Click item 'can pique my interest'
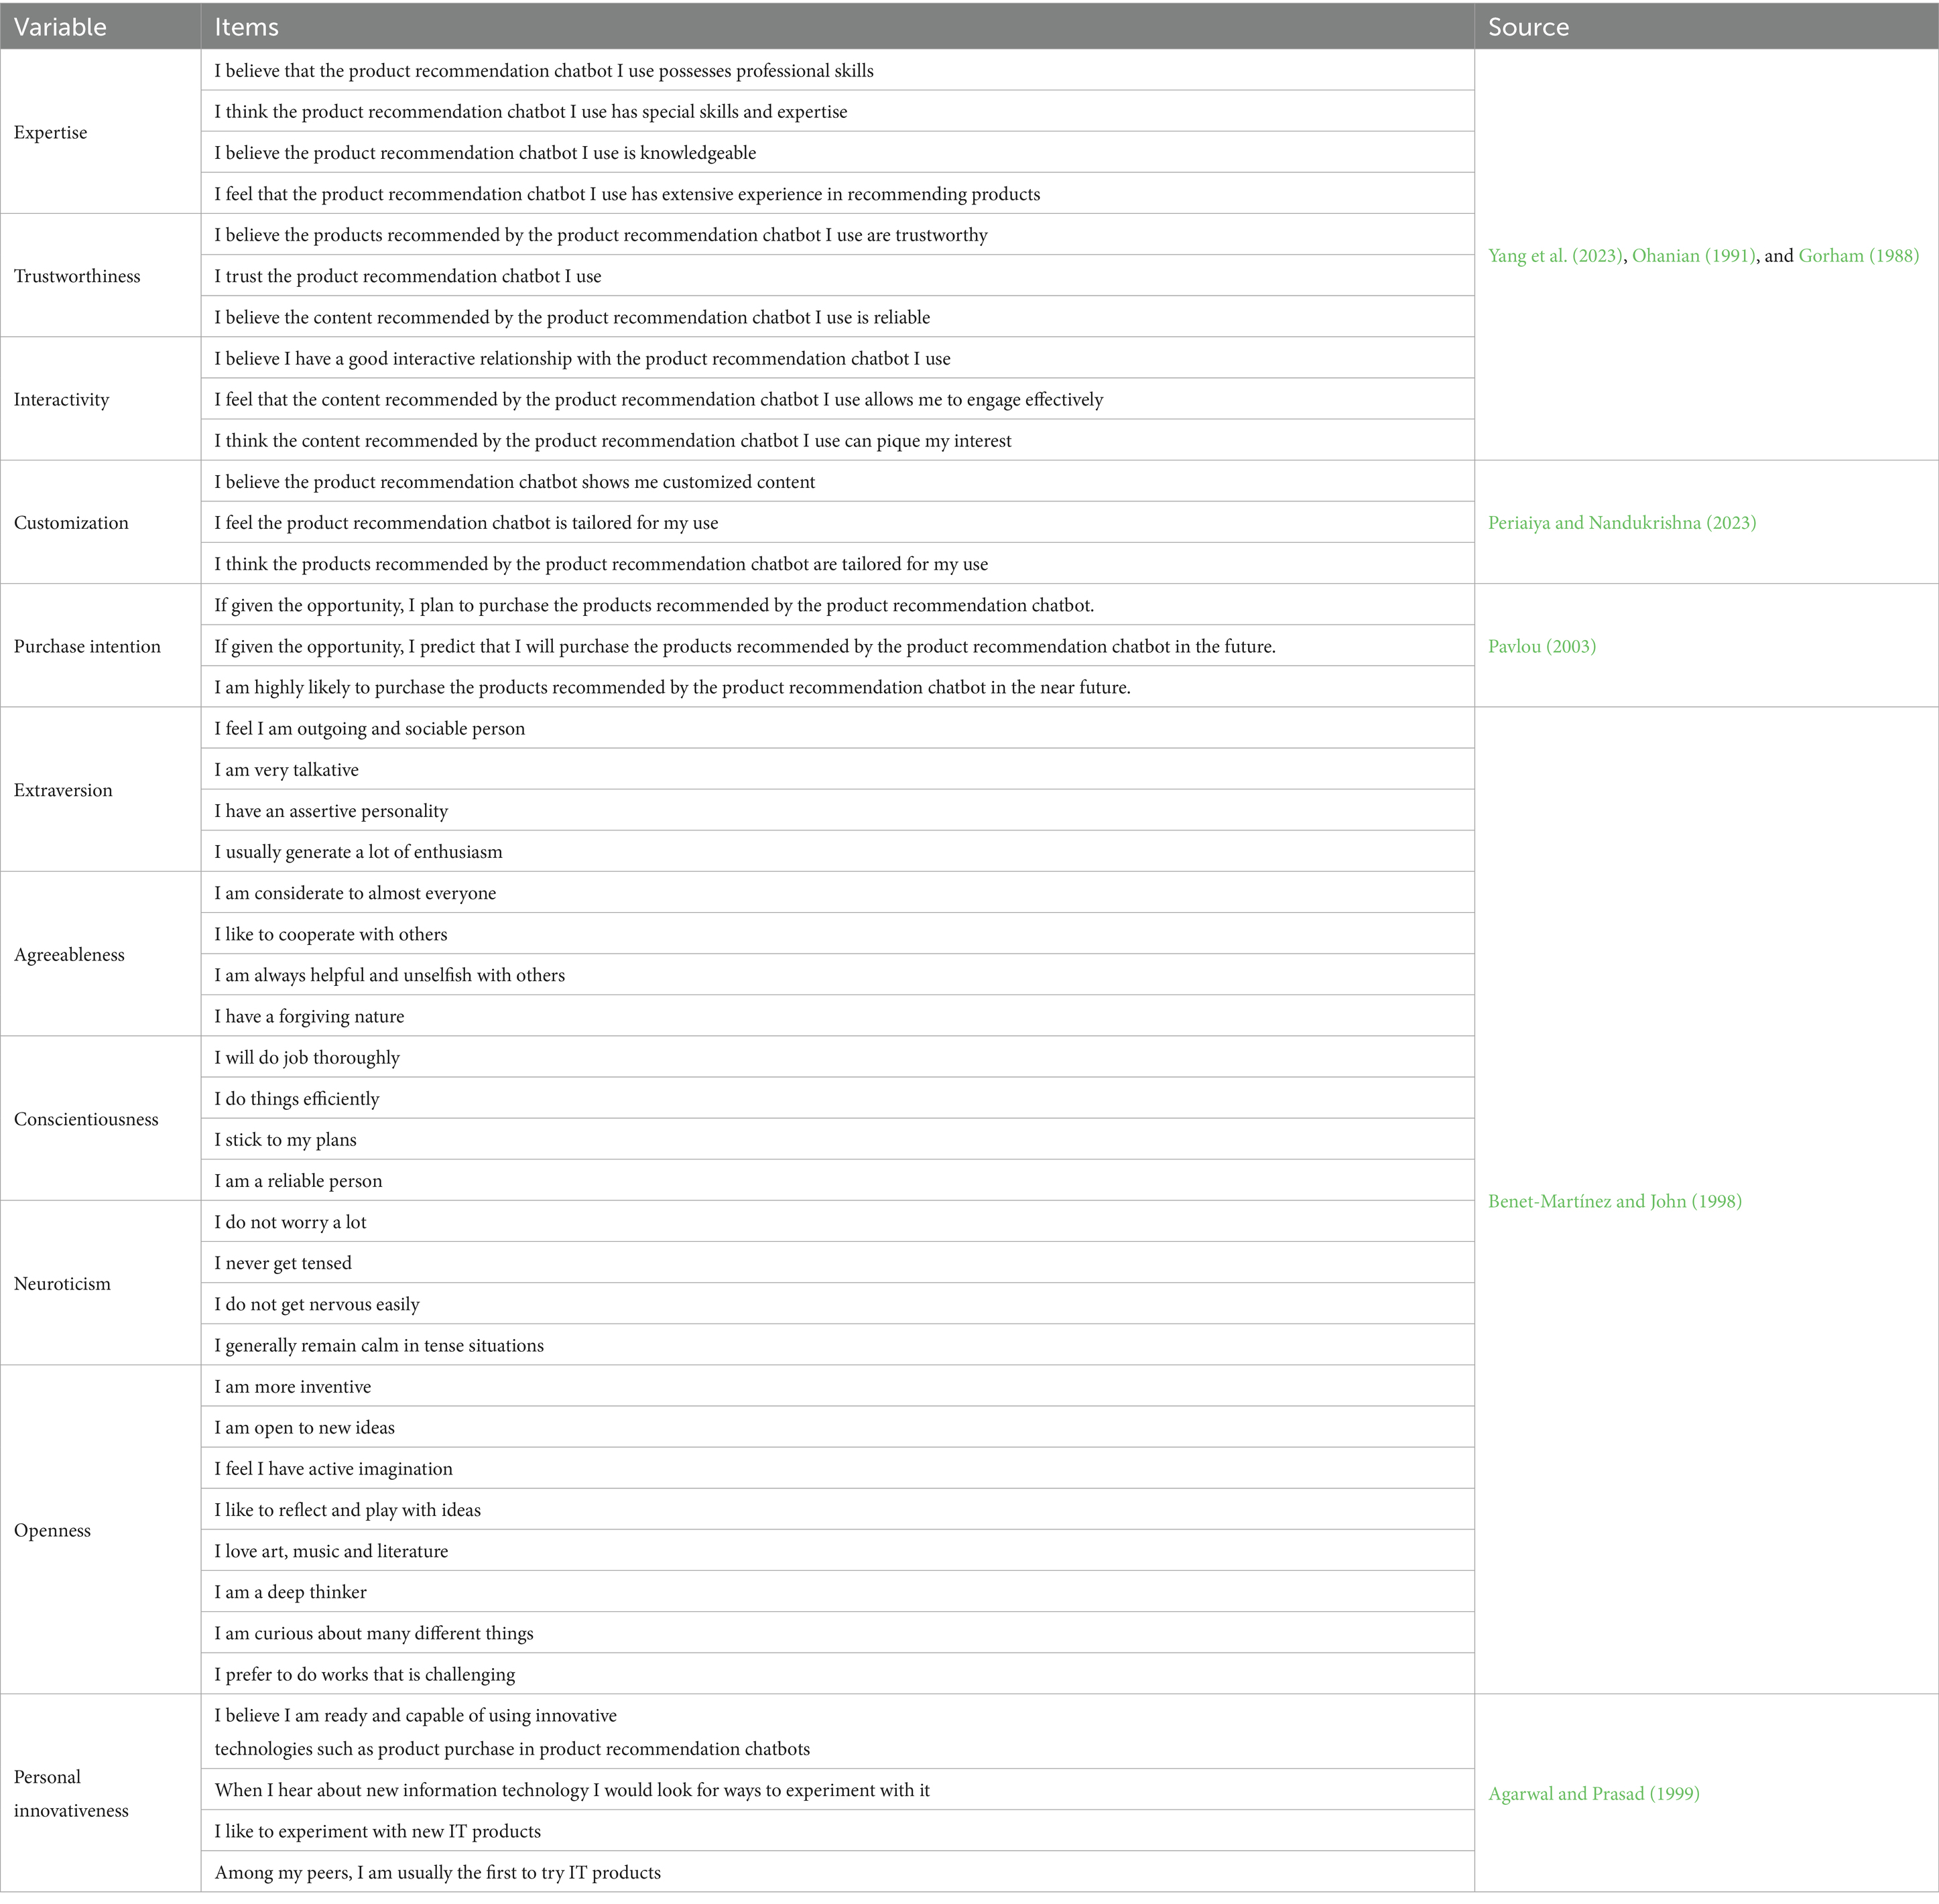Image resolution: width=1939 pixels, height=1904 pixels. point(838,440)
